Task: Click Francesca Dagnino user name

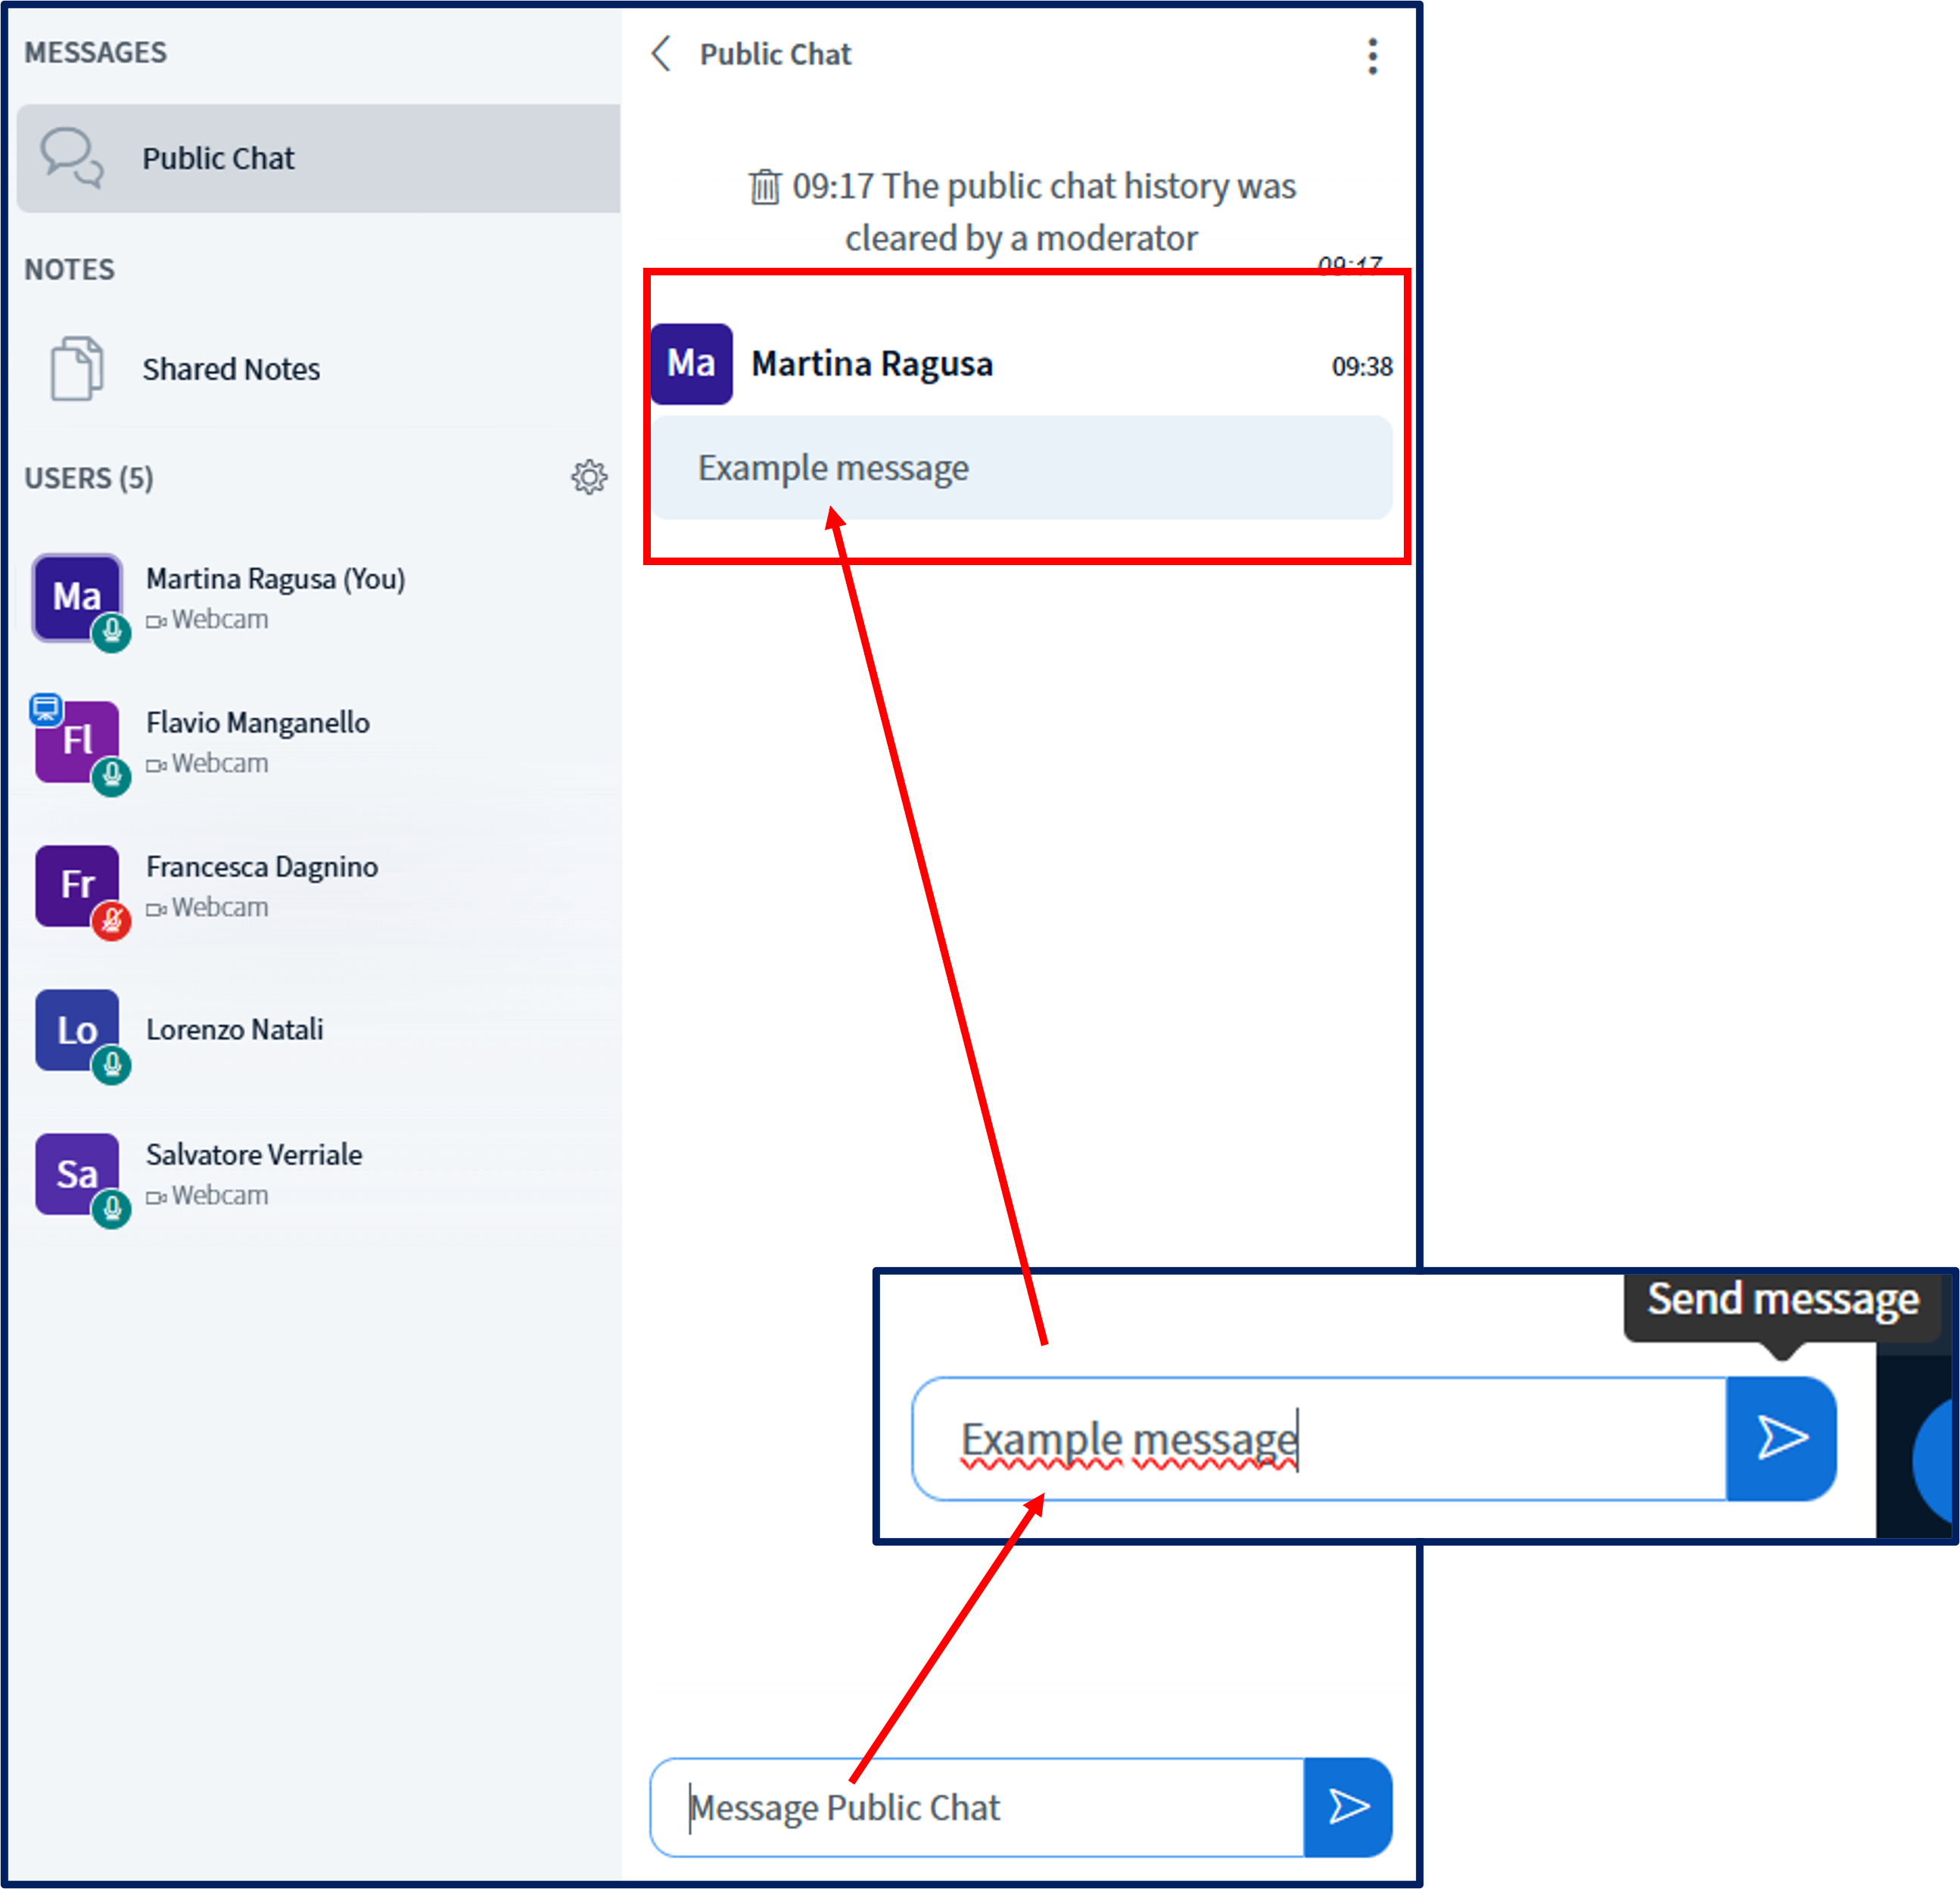Action: click(x=262, y=866)
